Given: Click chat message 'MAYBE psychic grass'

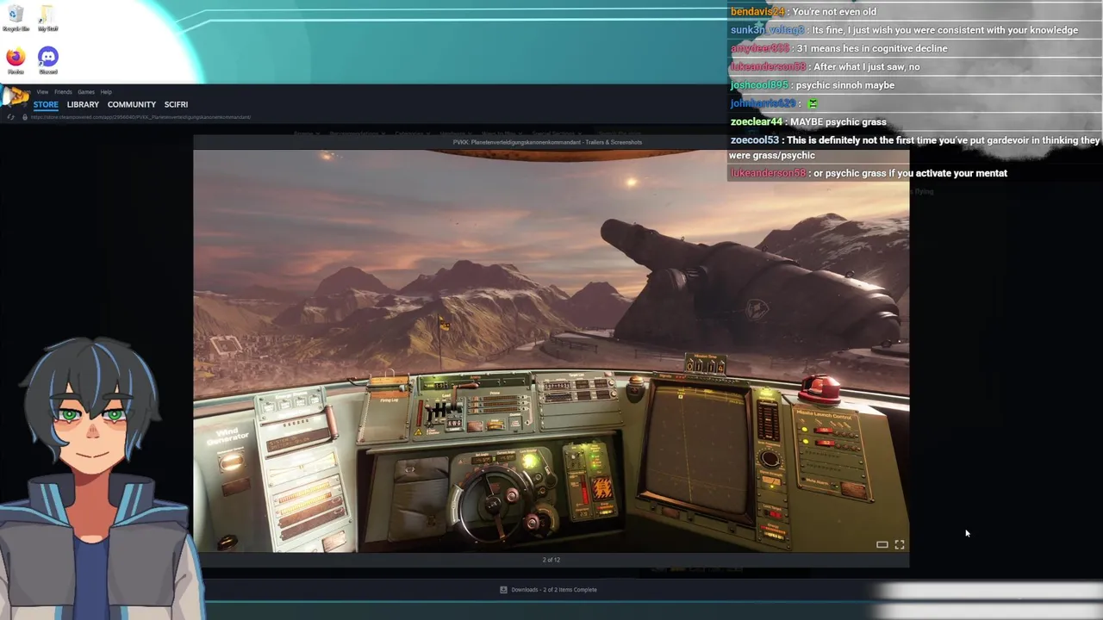Looking at the screenshot, I should 838,121.
